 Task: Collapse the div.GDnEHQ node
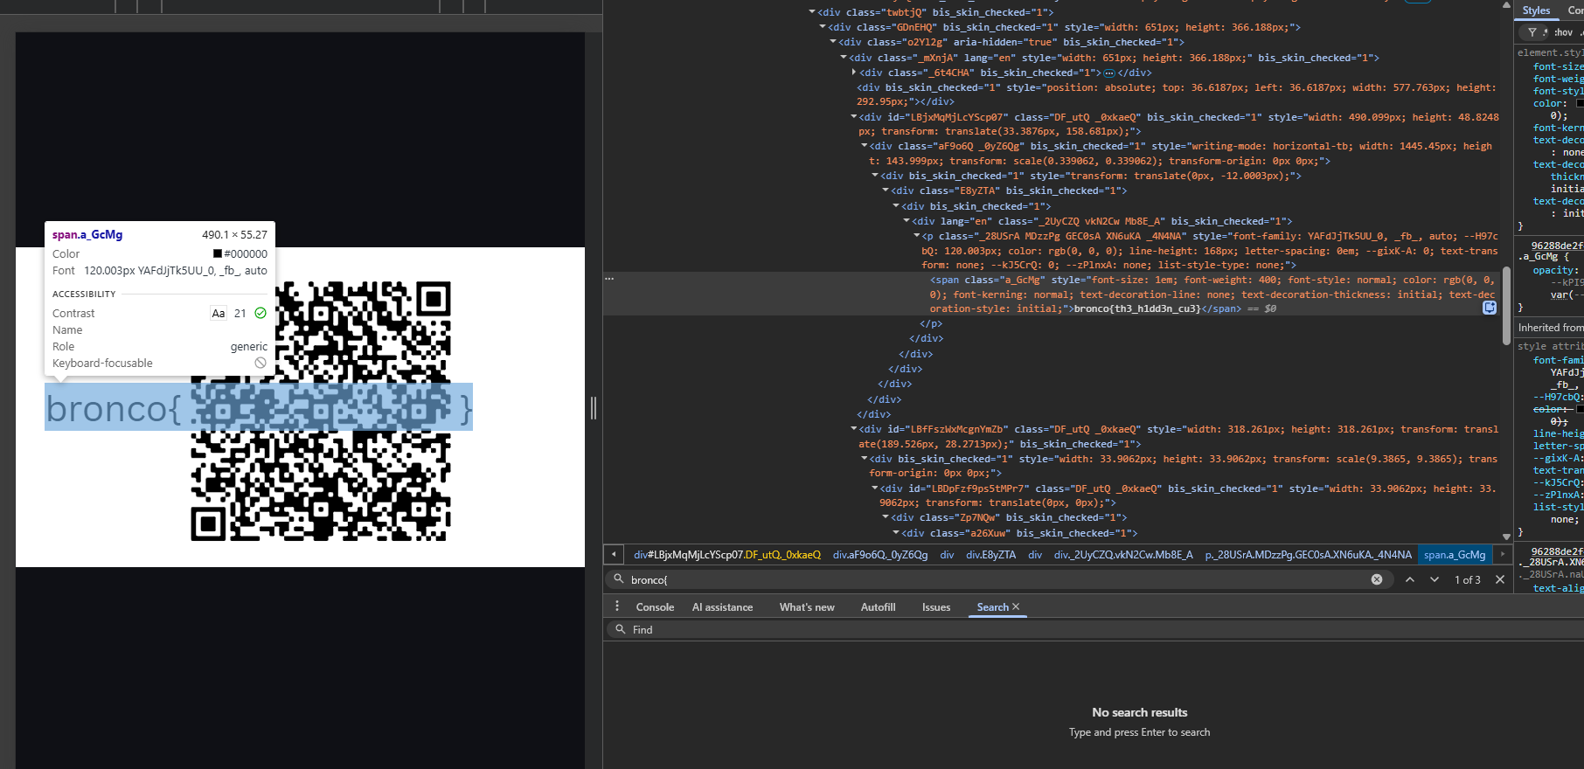pyautogui.click(x=823, y=27)
